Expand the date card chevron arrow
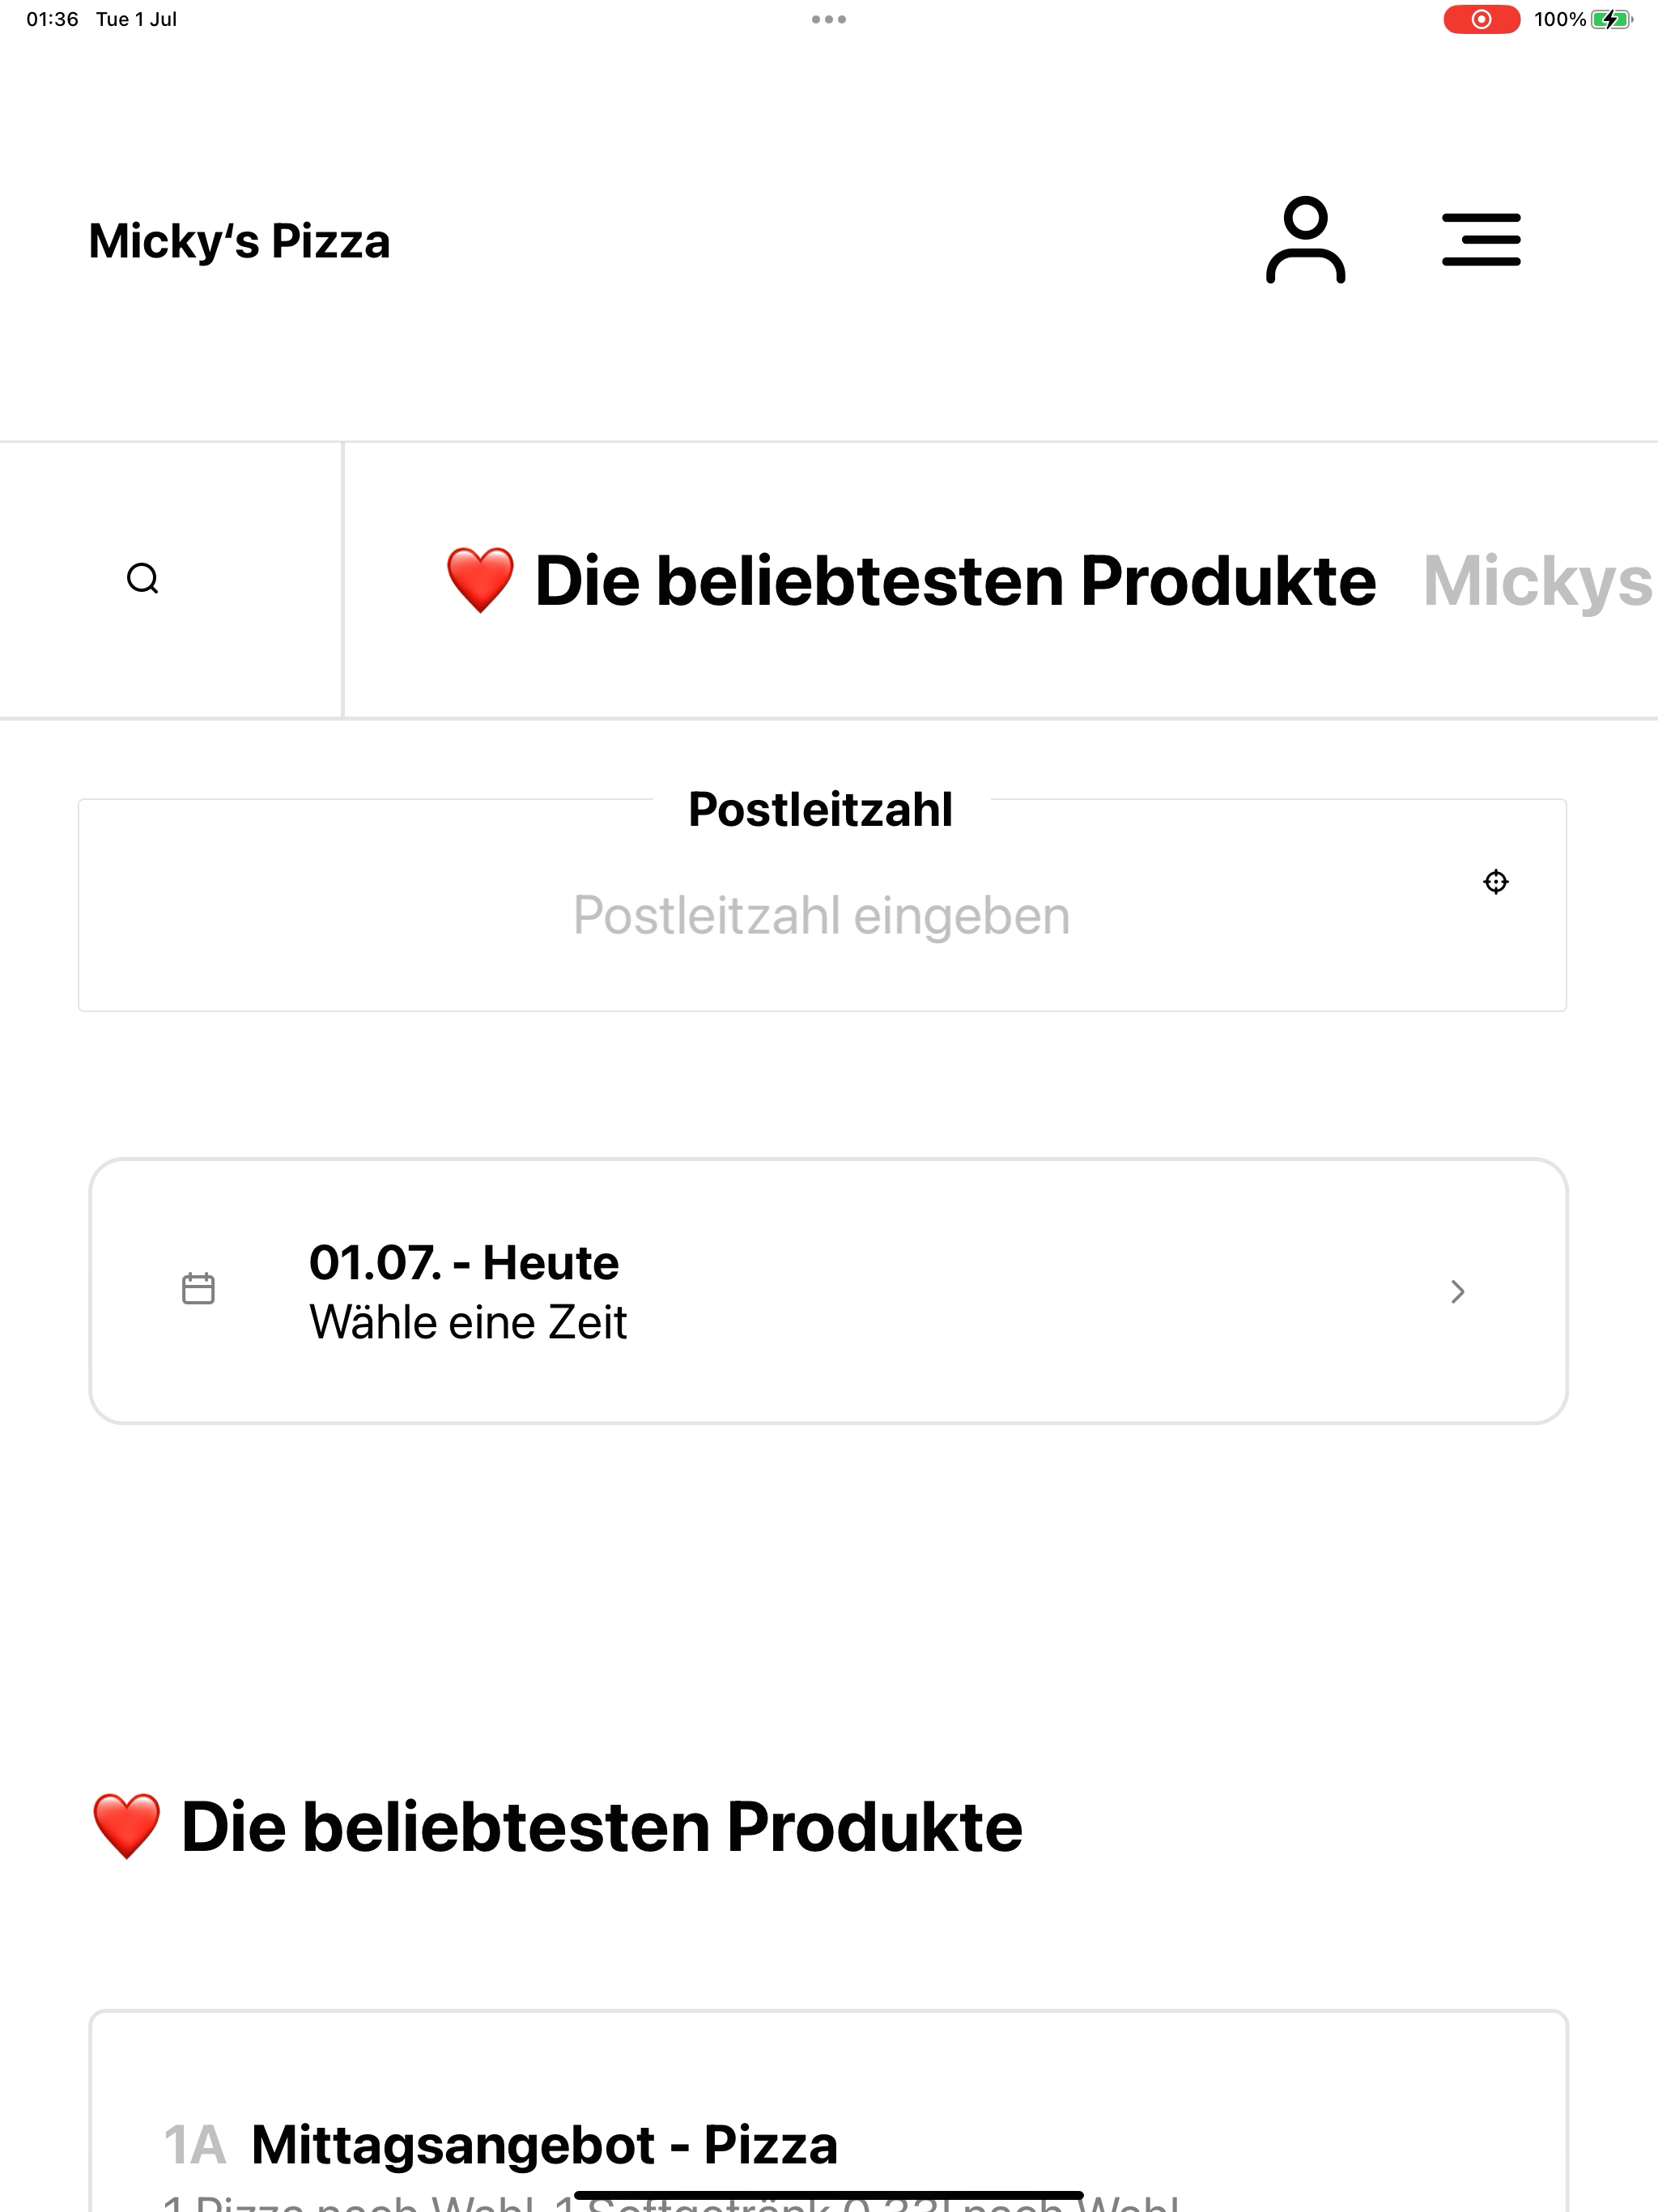This screenshot has width=1658, height=2212. coord(1457,1292)
